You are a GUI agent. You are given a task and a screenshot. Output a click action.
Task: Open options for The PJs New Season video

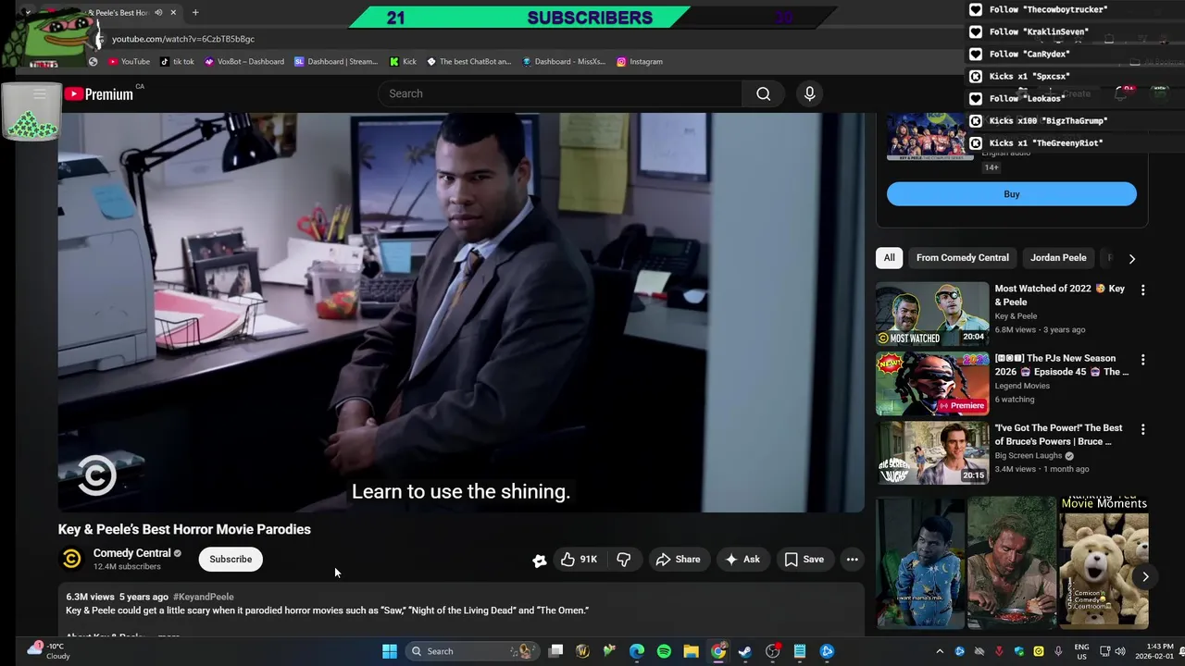coord(1142,359)
